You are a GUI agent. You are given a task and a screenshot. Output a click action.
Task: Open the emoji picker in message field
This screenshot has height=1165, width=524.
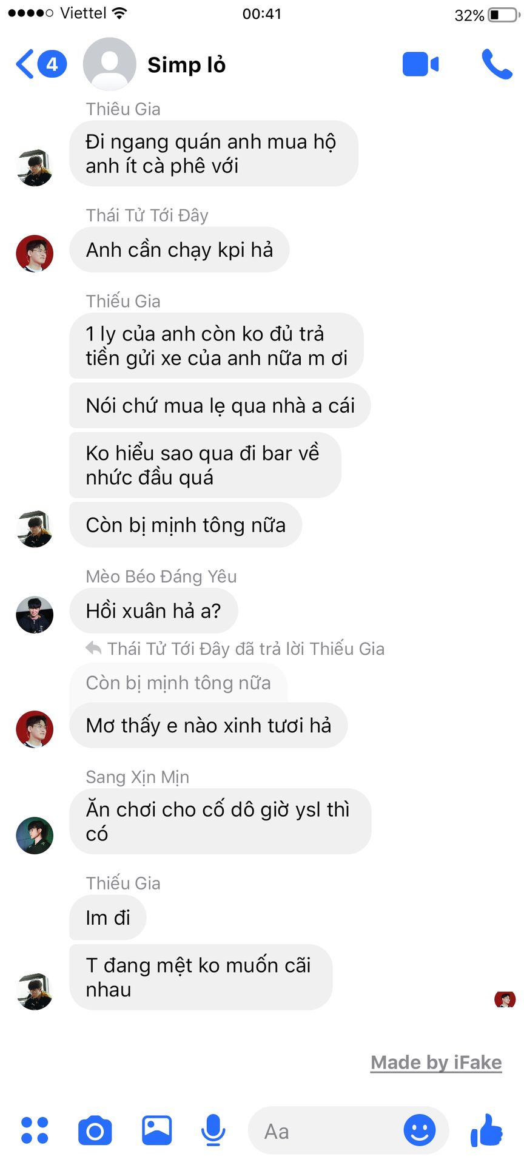click(420, 1130)
